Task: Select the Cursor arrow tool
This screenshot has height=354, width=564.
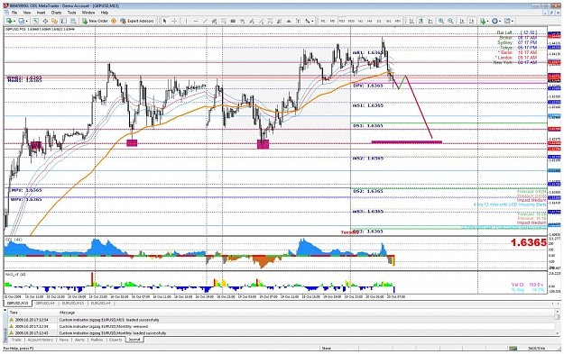Action: pyautogui.click(x=164, y=21)
